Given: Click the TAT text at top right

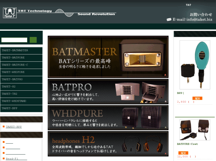Looking at the screenshot, I should (x=188, y=5).
